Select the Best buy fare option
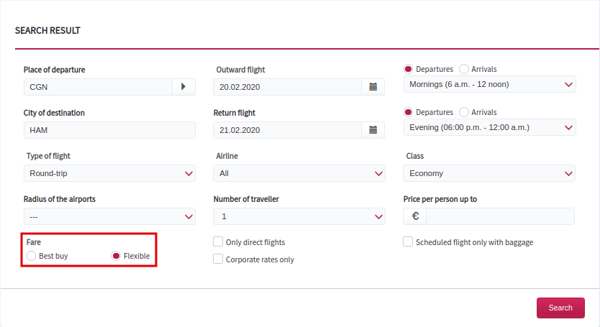 (x=32, y=256)
